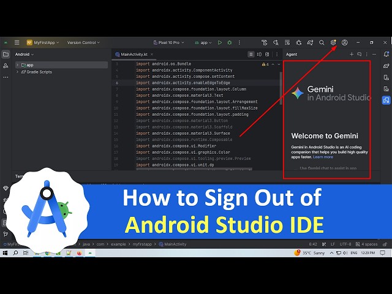Sync project with Gradle files icon

[310, 42]
